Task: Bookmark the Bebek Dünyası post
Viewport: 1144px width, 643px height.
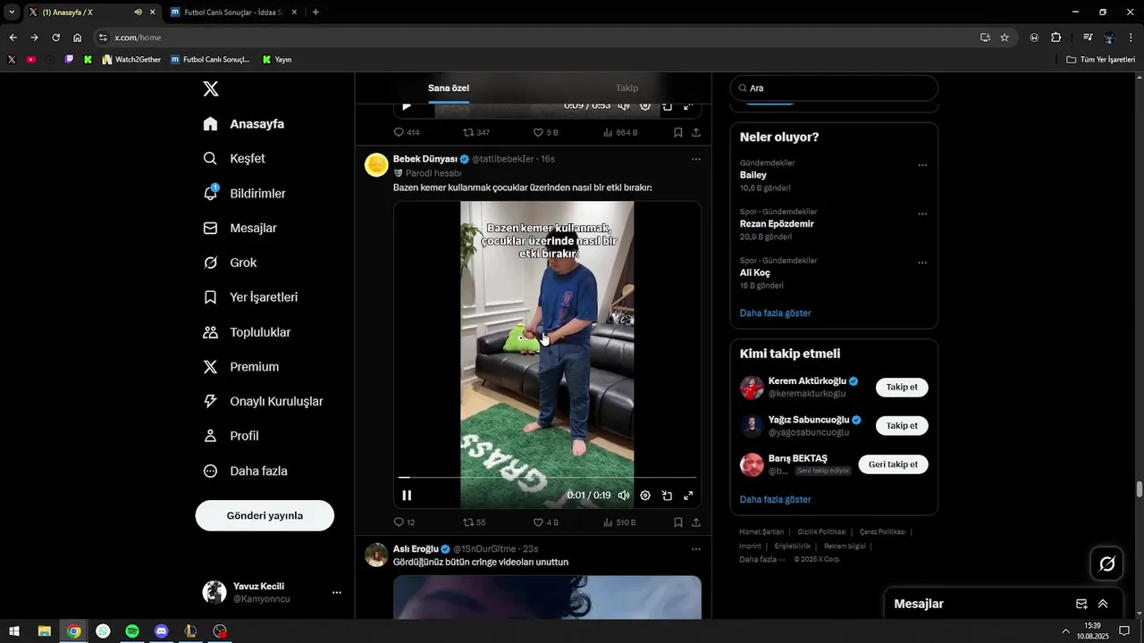Action: pos(678,522)
